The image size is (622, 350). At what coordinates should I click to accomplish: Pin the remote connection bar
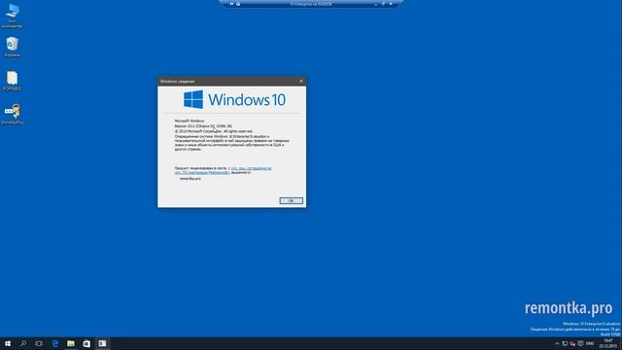pos(231,4)
